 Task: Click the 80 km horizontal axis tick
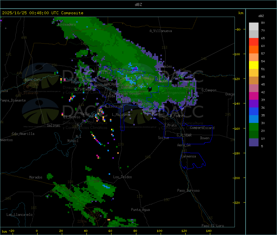[135, 231]
